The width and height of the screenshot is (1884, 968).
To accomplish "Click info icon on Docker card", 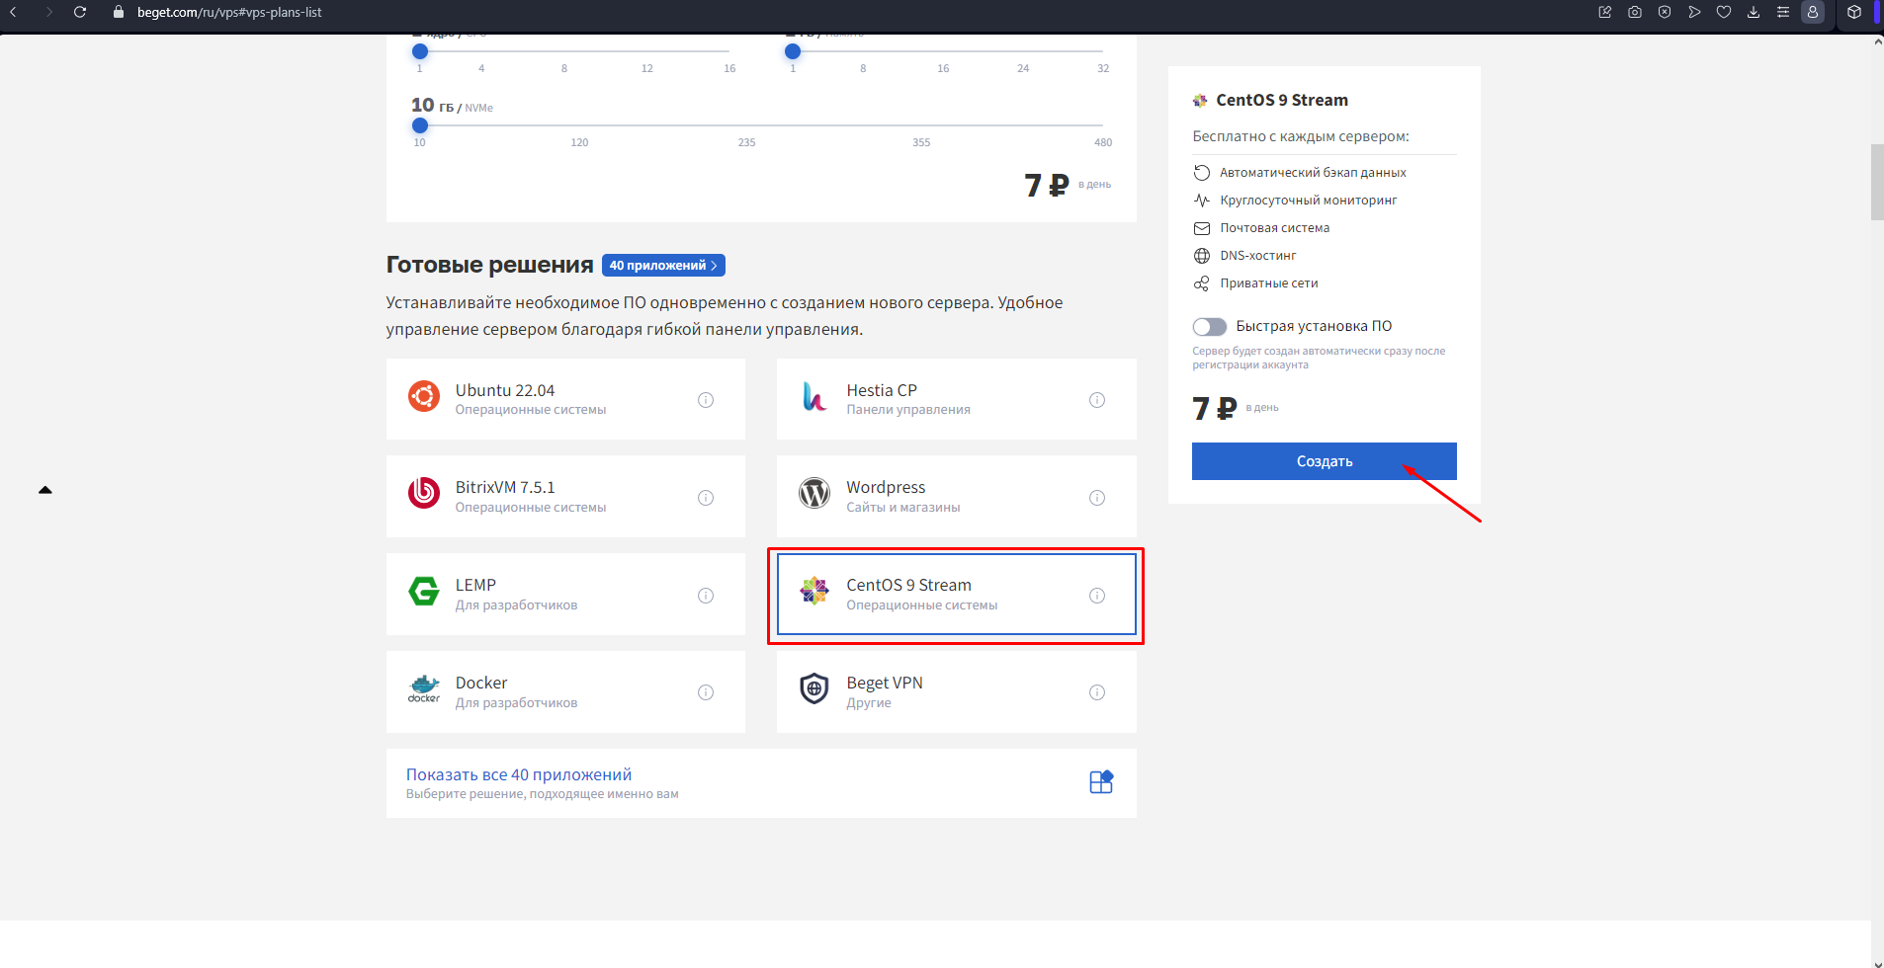I will [x=706, y=692].
